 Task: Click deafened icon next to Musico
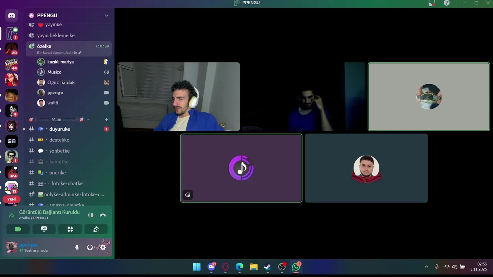point(106,72)
